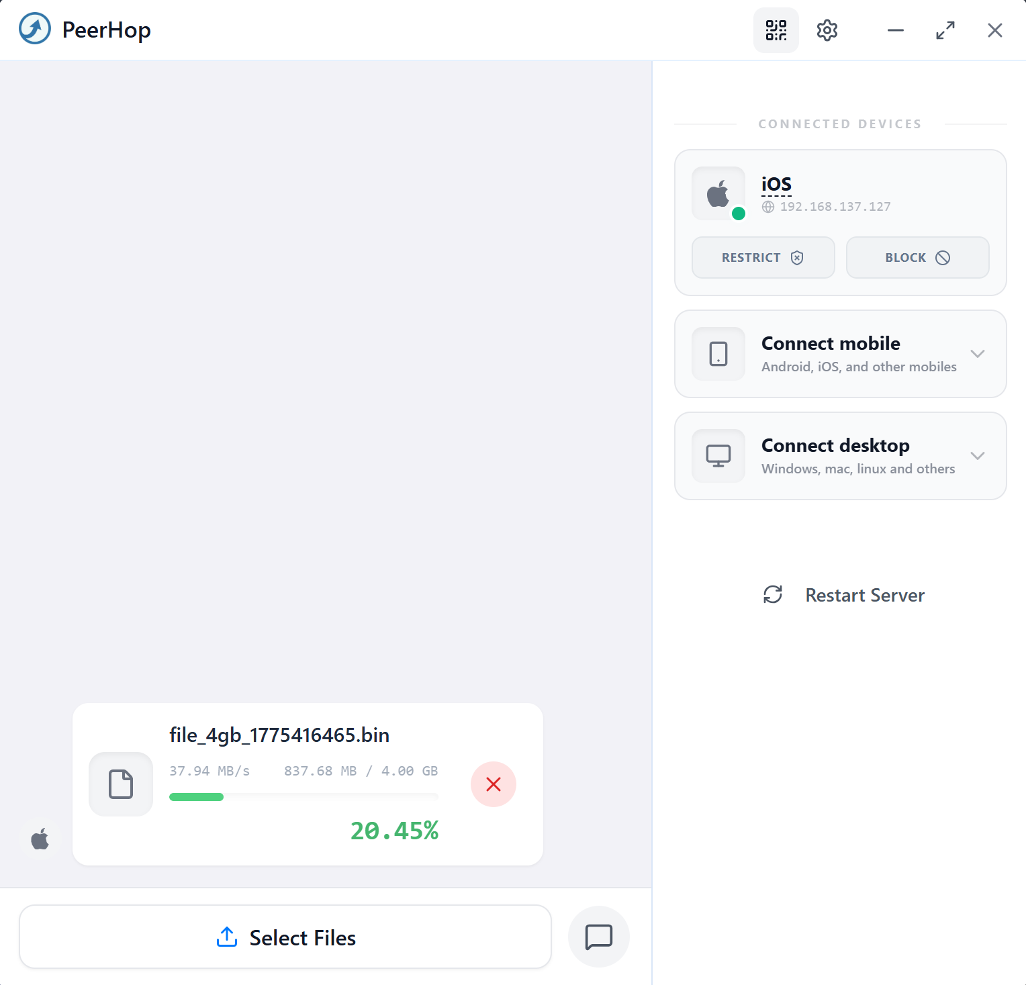
Task: Open settings via gear icon
Action: [827, 30]
